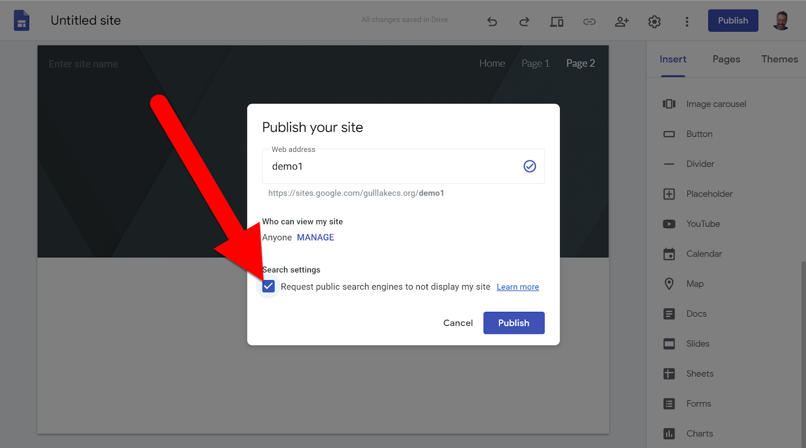
Task: Click the Untitled site title field
Action: coord(86,21)
